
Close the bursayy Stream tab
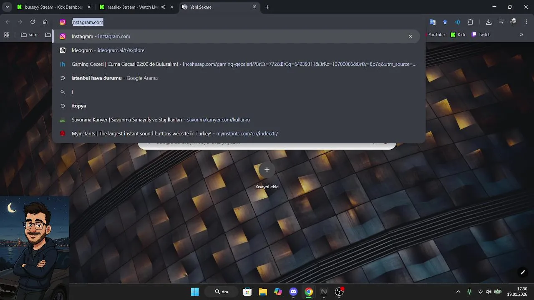[x=89, y=7]
